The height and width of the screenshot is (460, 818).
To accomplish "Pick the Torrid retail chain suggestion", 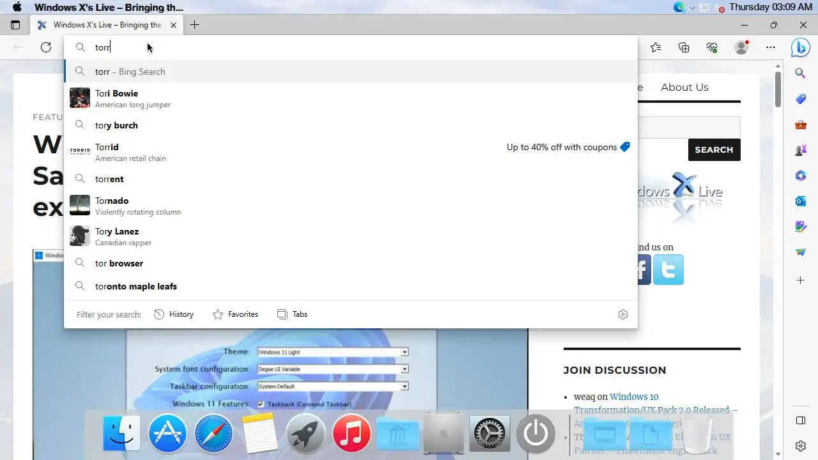I will click(x=351, y=152).
